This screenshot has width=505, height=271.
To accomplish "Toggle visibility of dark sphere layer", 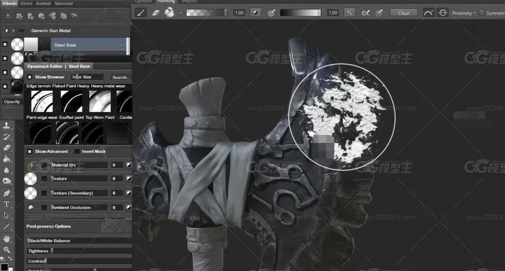I will point(5,86).
